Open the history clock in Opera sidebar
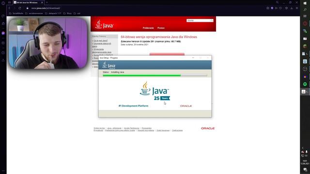The width and height of the screenshot is (310, 174). pyautogui.click(x=3, y=53)
